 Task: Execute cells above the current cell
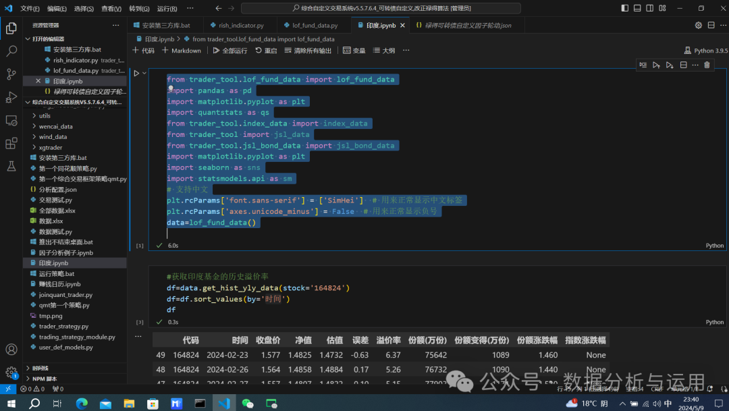[656, 65]
